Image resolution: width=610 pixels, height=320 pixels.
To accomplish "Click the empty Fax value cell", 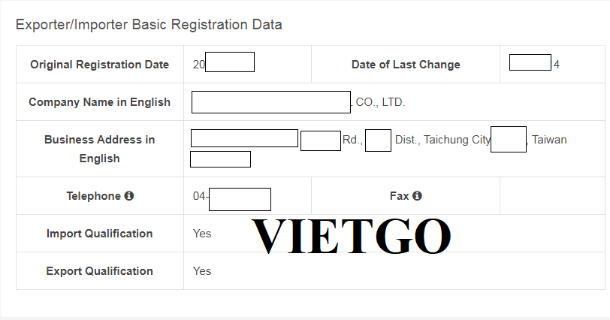I will 552,196.
